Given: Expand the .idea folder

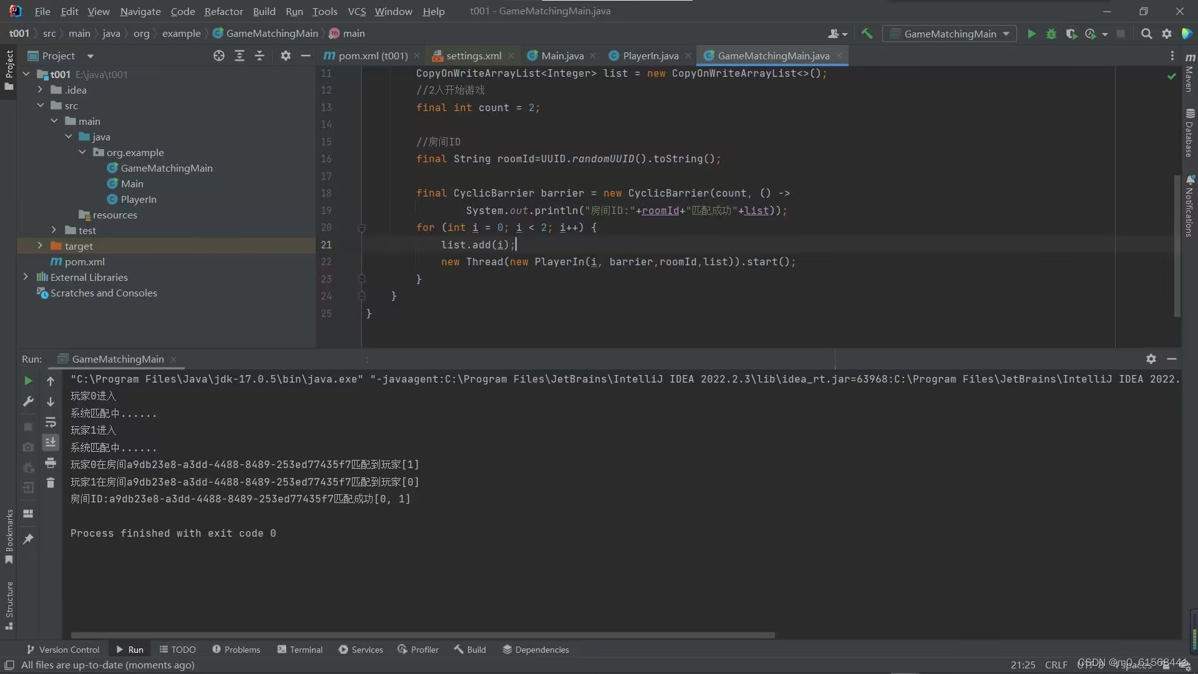Looking at the screenshot, I should [x=40, y=90].
